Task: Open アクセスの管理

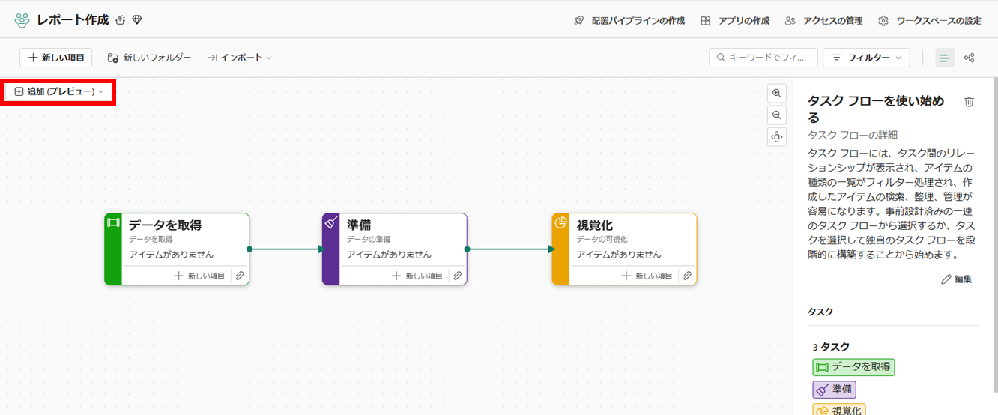Action: pyautogui.click(x=823, y=21)
